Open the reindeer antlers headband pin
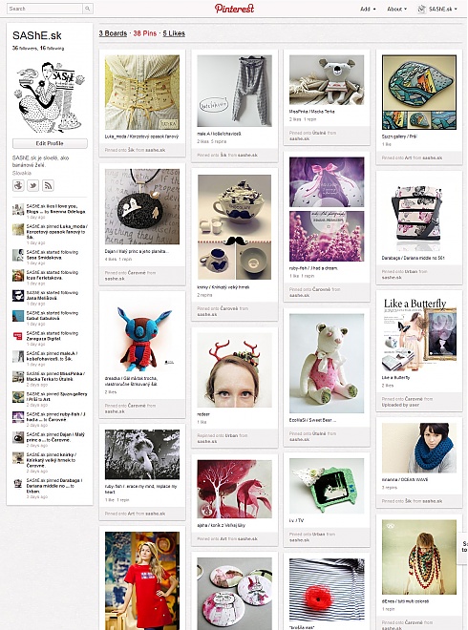468x630 pixels. click(x=234, y=370)
